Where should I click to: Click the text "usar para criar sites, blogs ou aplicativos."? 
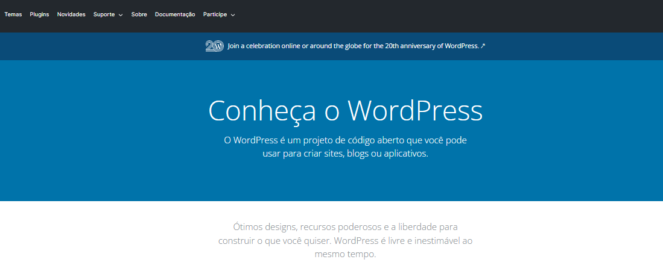(x=345, y=154)
